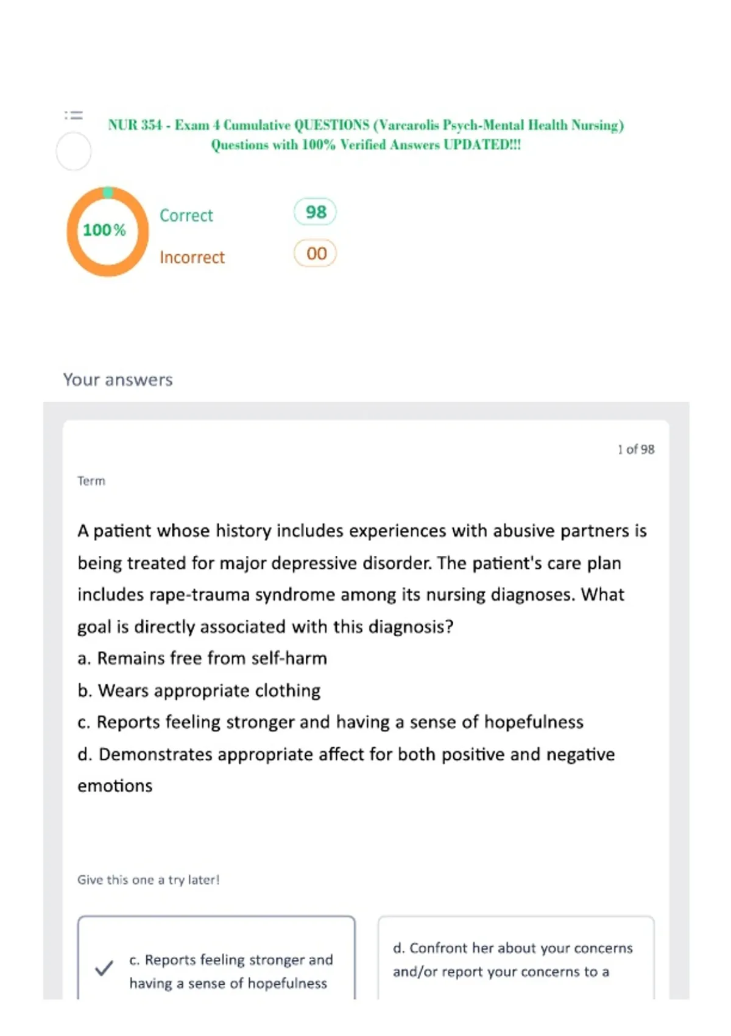This screenshot has height=1036, width=731.
Task: Click the orange Incorrect label
Action: click(x=192, y=257)
